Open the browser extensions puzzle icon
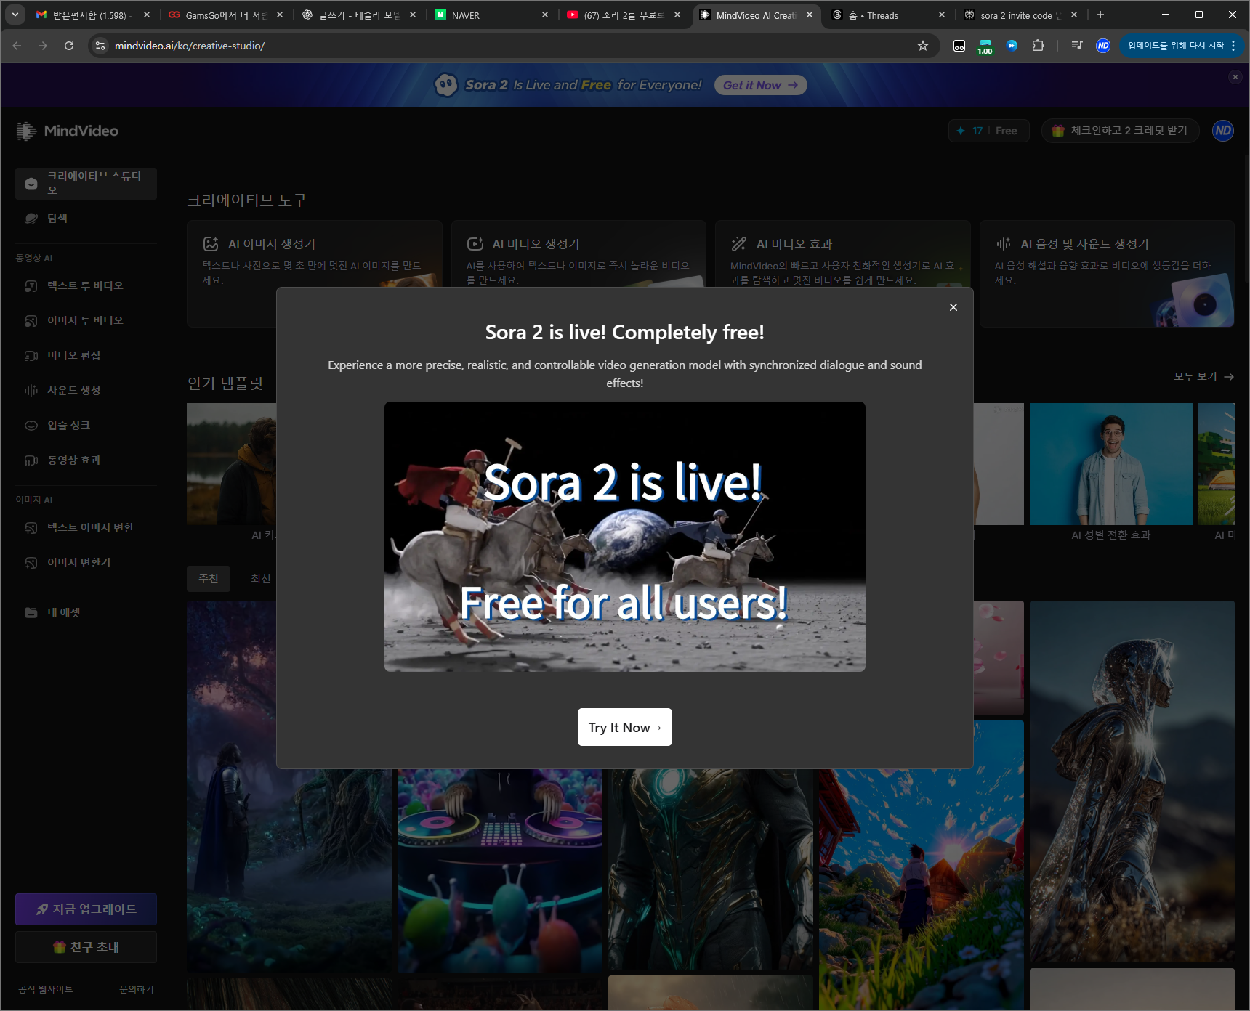1250x1011 pixels. click(x=1038, y=46)
